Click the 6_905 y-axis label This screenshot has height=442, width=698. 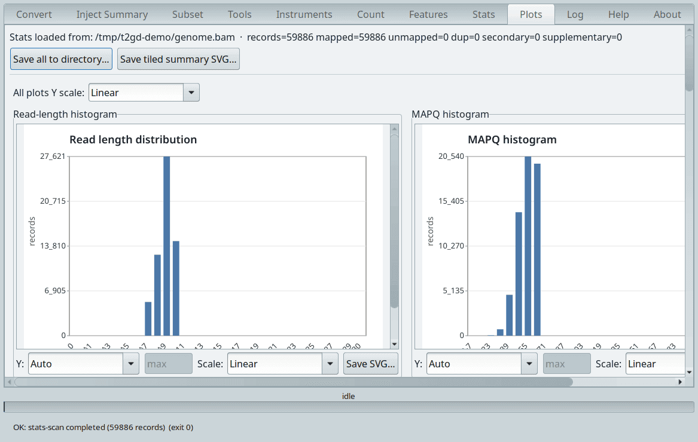[55, 290]
